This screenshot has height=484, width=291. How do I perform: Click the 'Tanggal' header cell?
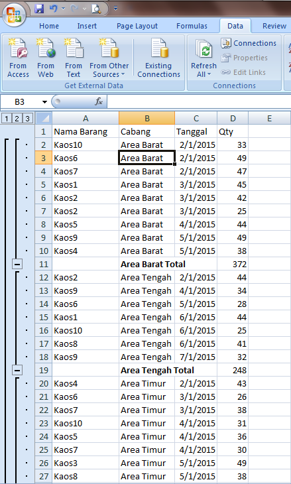point(196,131)
